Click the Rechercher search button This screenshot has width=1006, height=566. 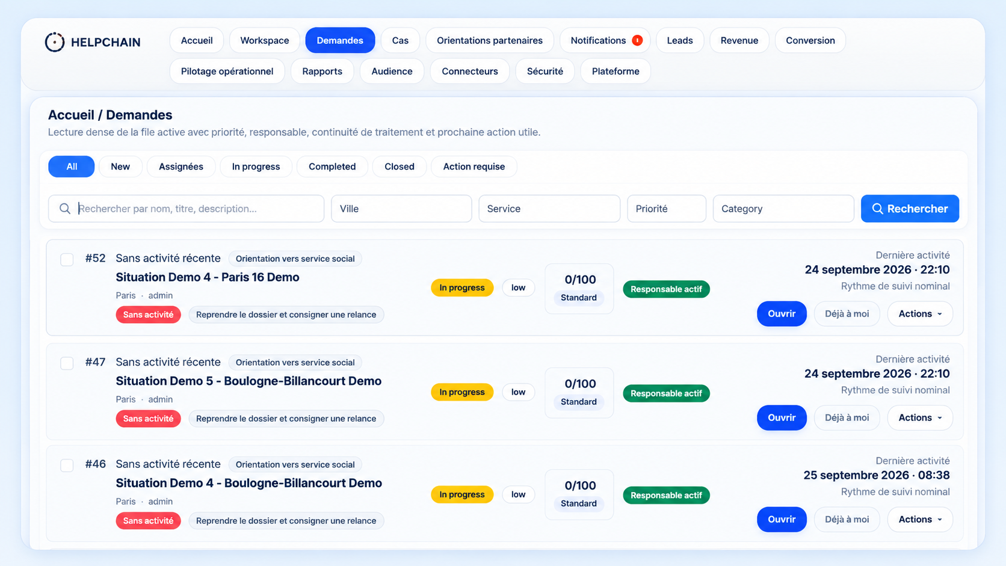[x=910, y=209]
